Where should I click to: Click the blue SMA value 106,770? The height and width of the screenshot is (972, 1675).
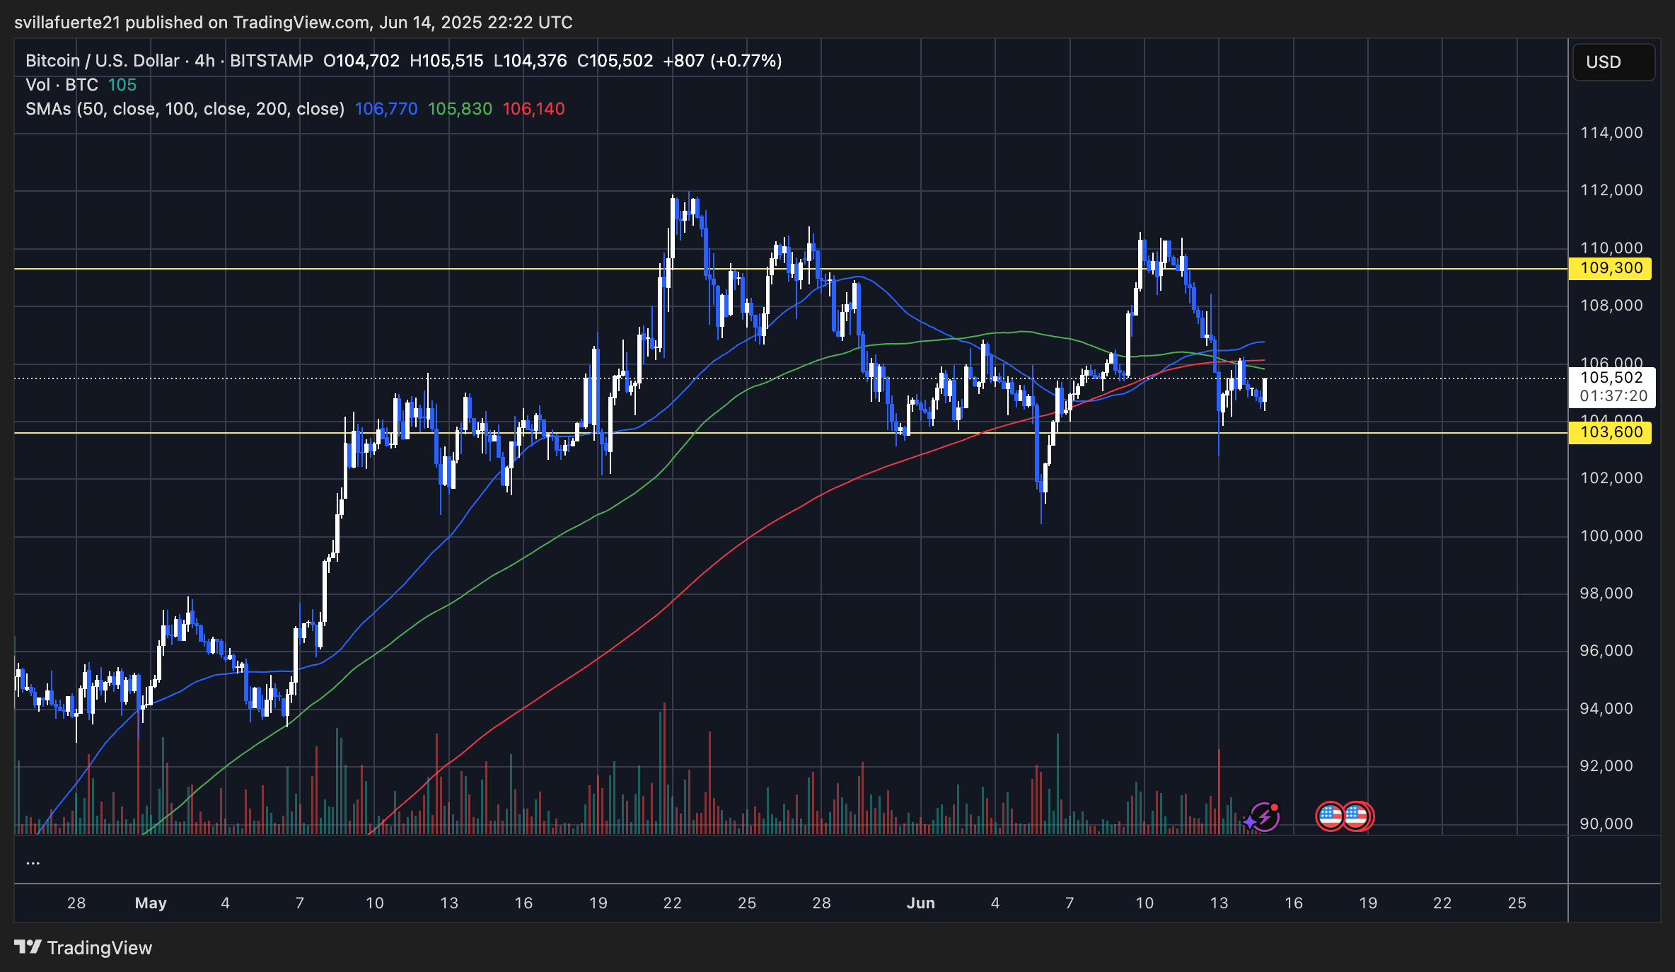386,109
